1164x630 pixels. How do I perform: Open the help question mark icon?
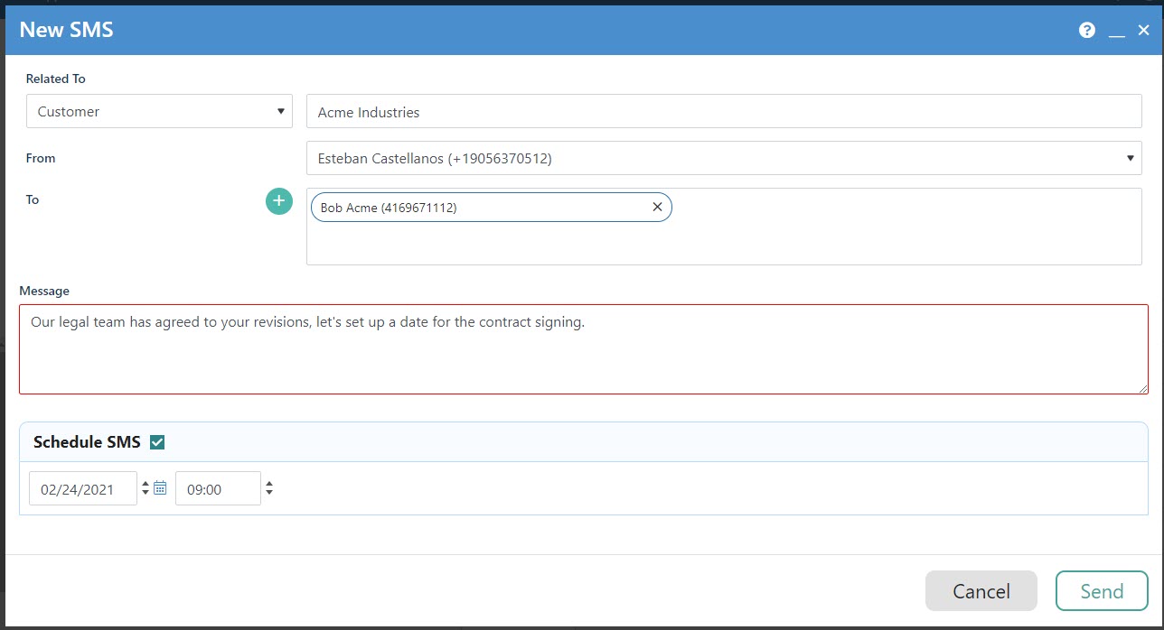(x=1087, y=30)
